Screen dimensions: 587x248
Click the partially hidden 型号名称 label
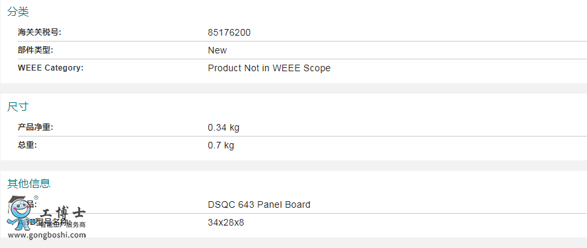52,222
